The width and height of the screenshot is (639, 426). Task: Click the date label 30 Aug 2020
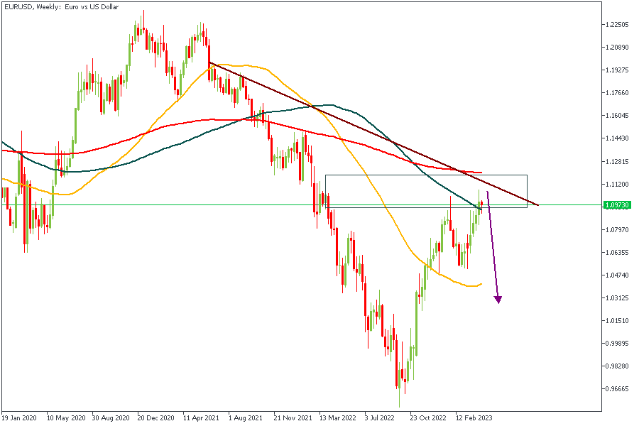click(x=111, y=418)
